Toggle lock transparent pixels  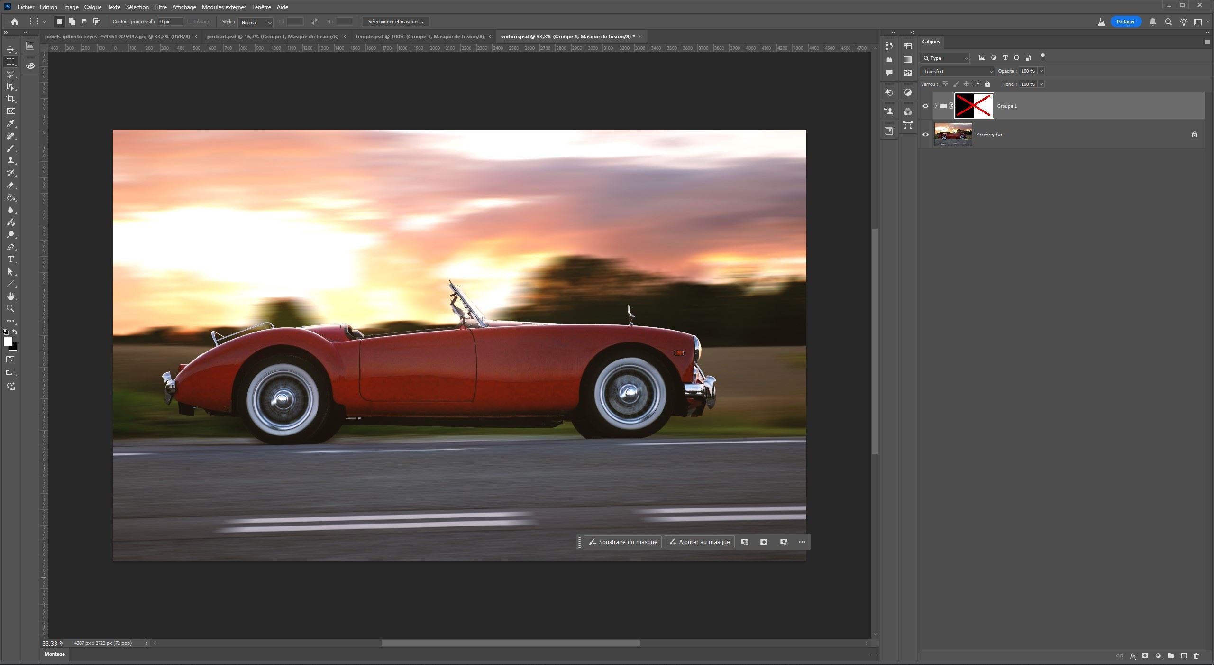(945, 84)
